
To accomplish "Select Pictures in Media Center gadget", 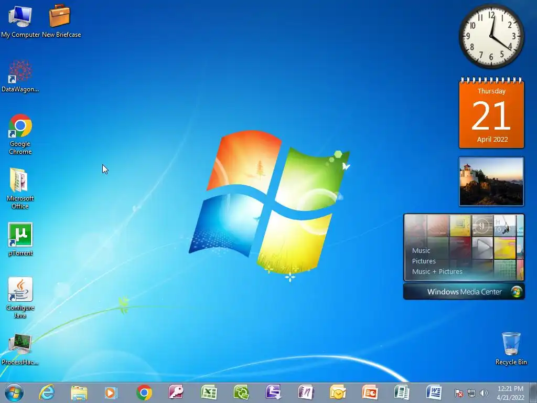I will click(424, 261).
